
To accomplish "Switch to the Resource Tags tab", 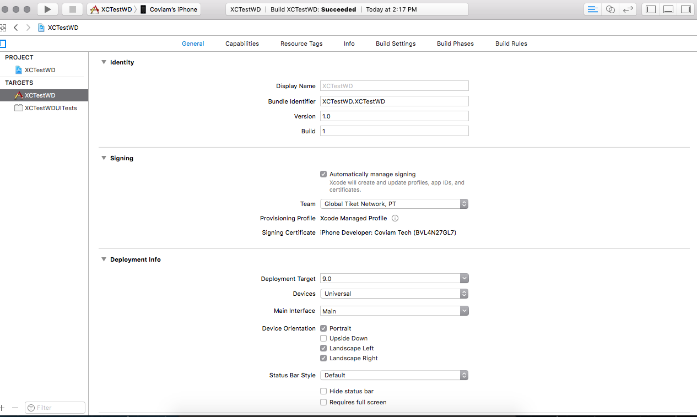I will tap(301, 44).
